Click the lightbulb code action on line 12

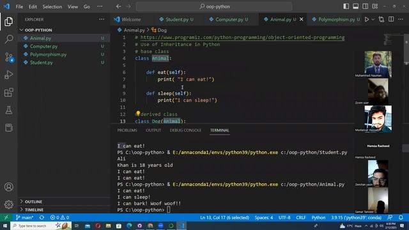tap(138, 114)
